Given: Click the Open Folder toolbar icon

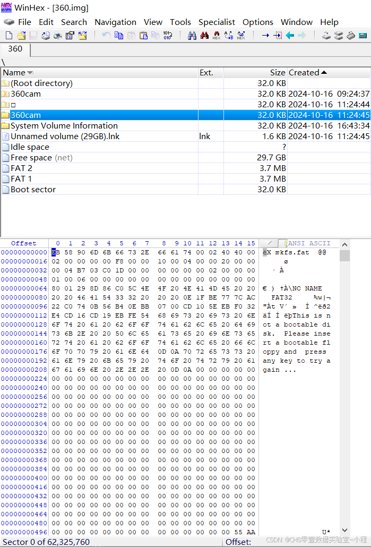Looking at the screenshot, I should coord(83,35).
